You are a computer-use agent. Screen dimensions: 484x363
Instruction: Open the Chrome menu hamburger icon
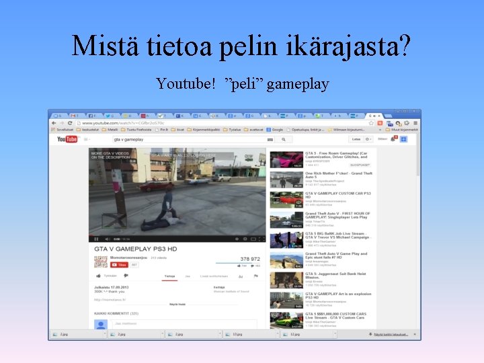pyautogui.click(x=415, y=123)
